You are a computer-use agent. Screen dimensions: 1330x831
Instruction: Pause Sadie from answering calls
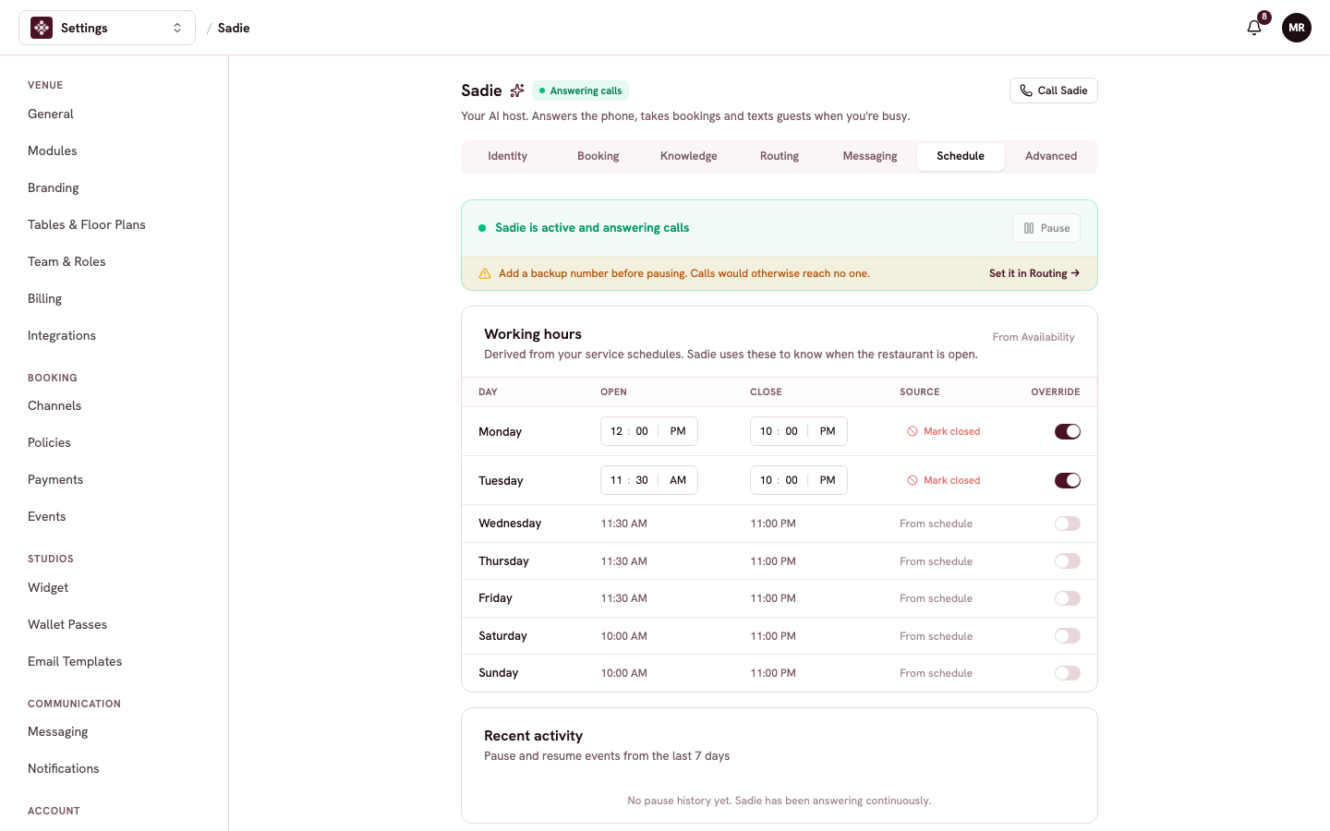pos(1046,228)
